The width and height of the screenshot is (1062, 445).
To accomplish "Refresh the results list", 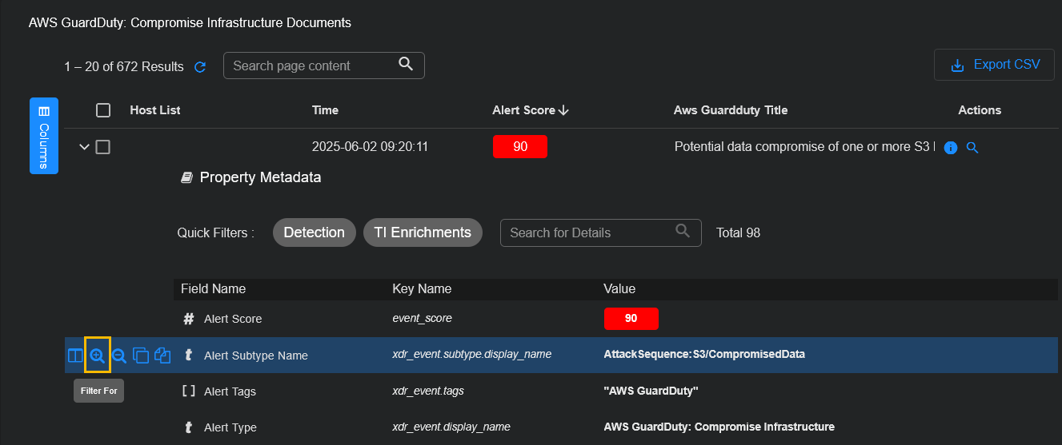I will tap(200, 67).
